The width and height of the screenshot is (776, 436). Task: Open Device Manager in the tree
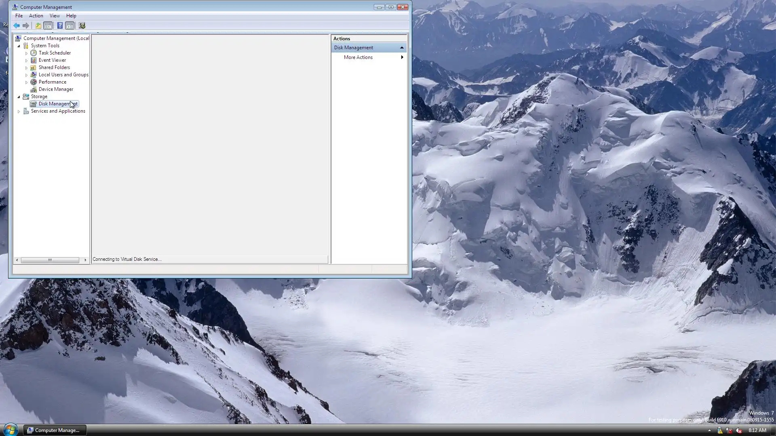pos(56,89)
